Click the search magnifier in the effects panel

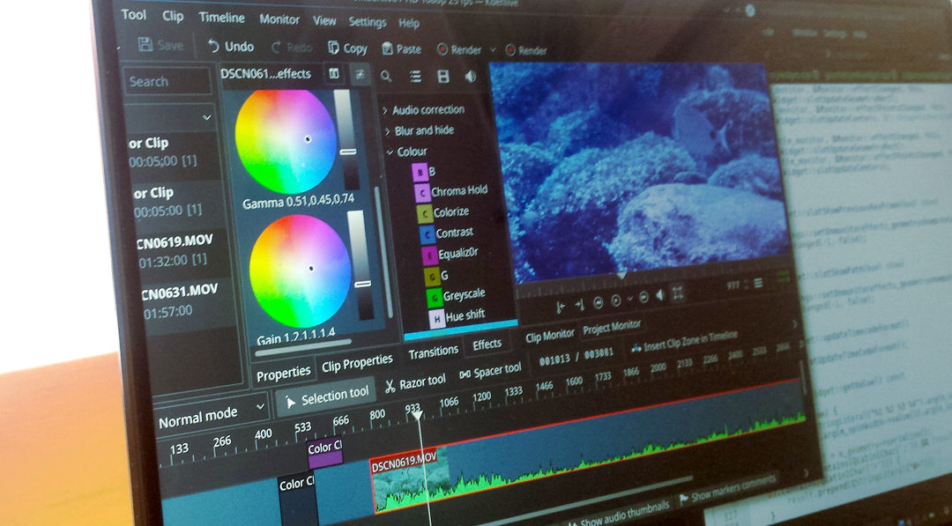click(385, 76)
